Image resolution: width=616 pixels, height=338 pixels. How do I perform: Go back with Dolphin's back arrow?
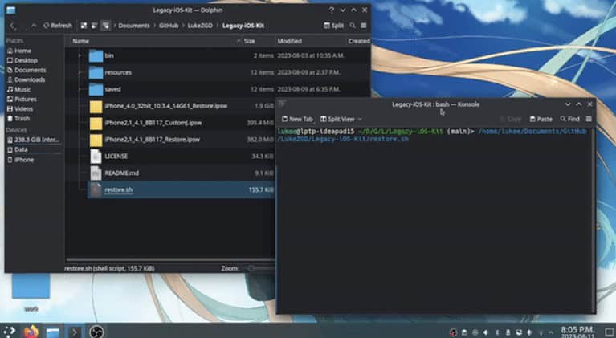(12, 26)
